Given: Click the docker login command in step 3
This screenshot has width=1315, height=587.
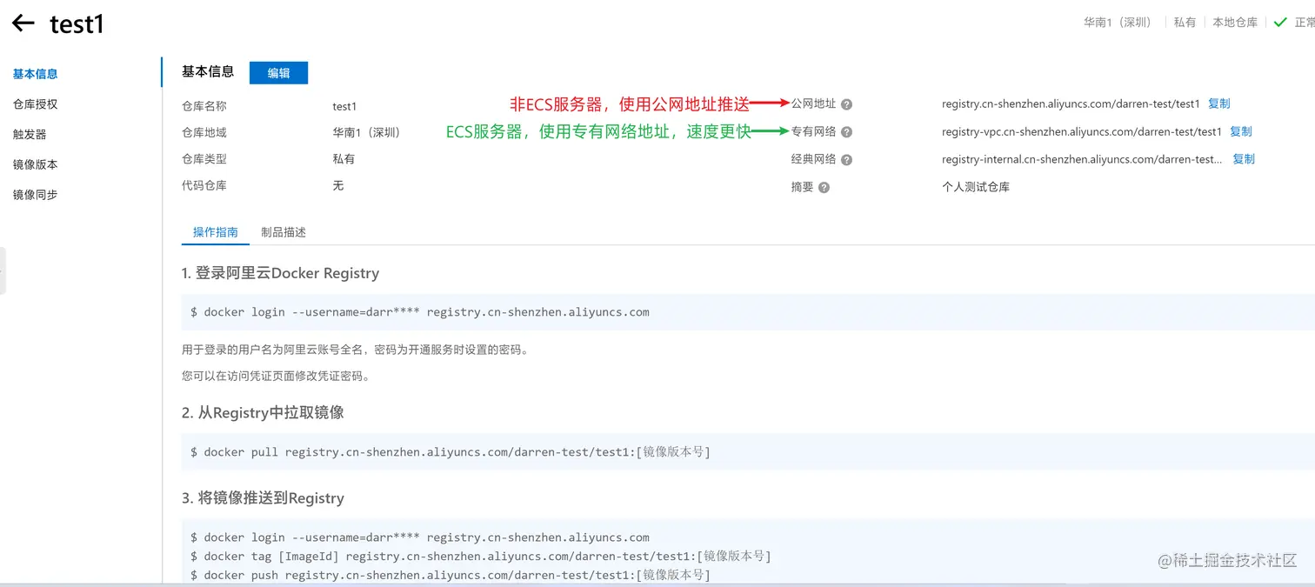Looking at the screenshot, I should pos(420,537).
